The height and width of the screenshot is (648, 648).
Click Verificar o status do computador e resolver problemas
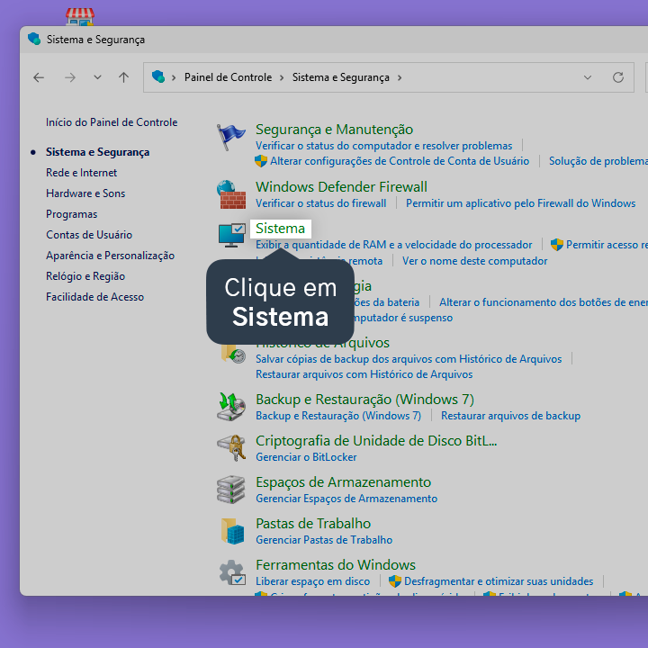pyautogui.click(x=384, y=146)
